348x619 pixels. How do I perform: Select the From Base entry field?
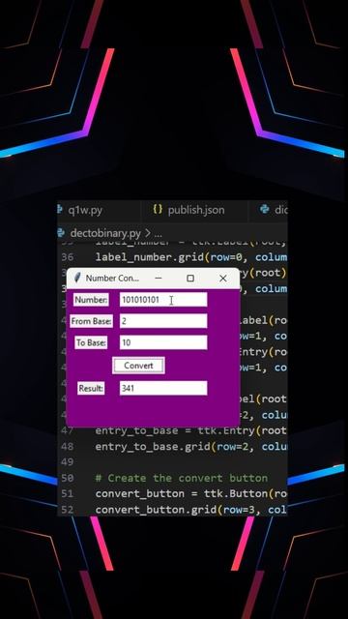163,321
